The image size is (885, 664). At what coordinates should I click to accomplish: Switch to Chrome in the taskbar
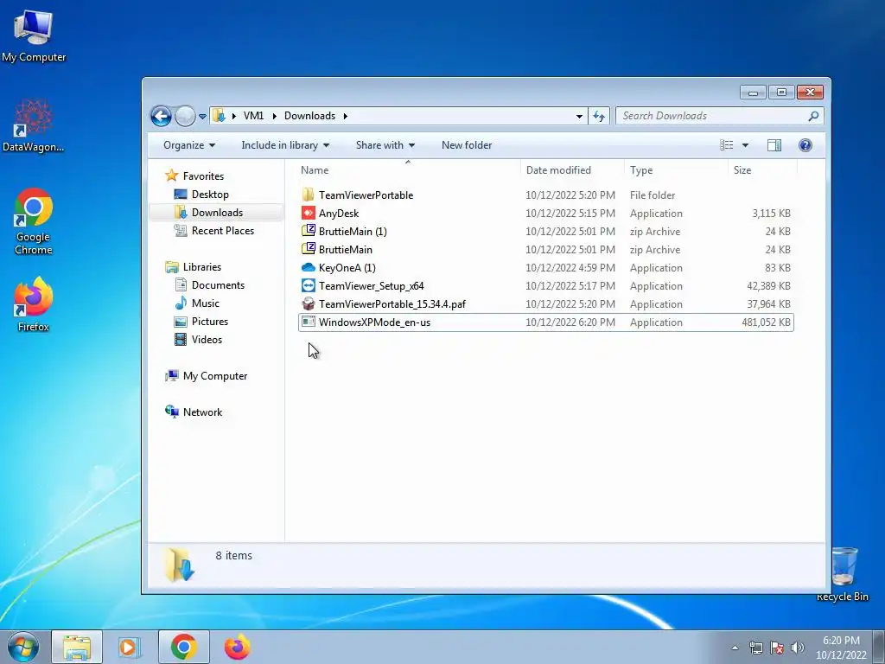click(183, 647)
